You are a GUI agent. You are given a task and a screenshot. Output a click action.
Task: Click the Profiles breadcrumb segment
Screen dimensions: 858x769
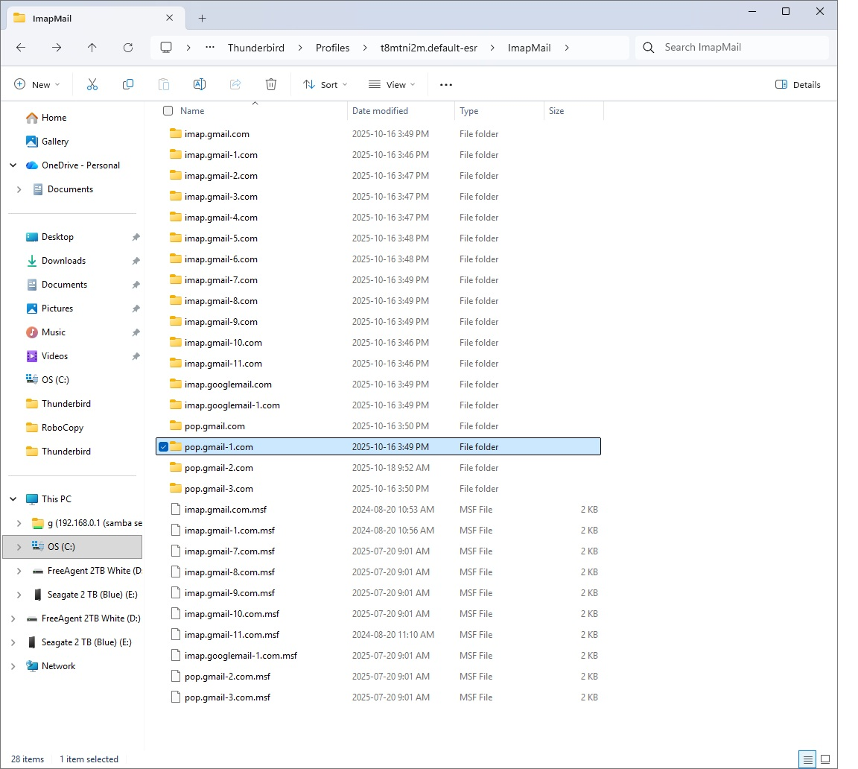pos(332,47)
